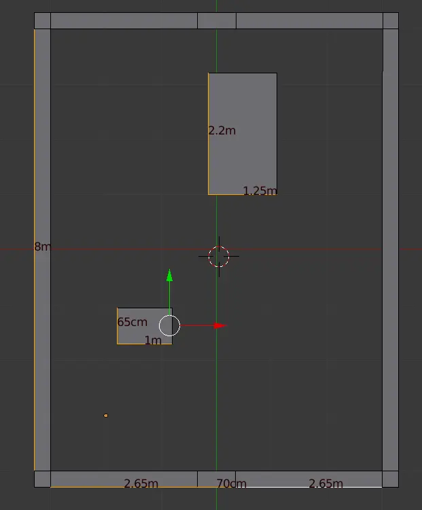
Task: Select the top-left corner square
Action: coord(42,20)
